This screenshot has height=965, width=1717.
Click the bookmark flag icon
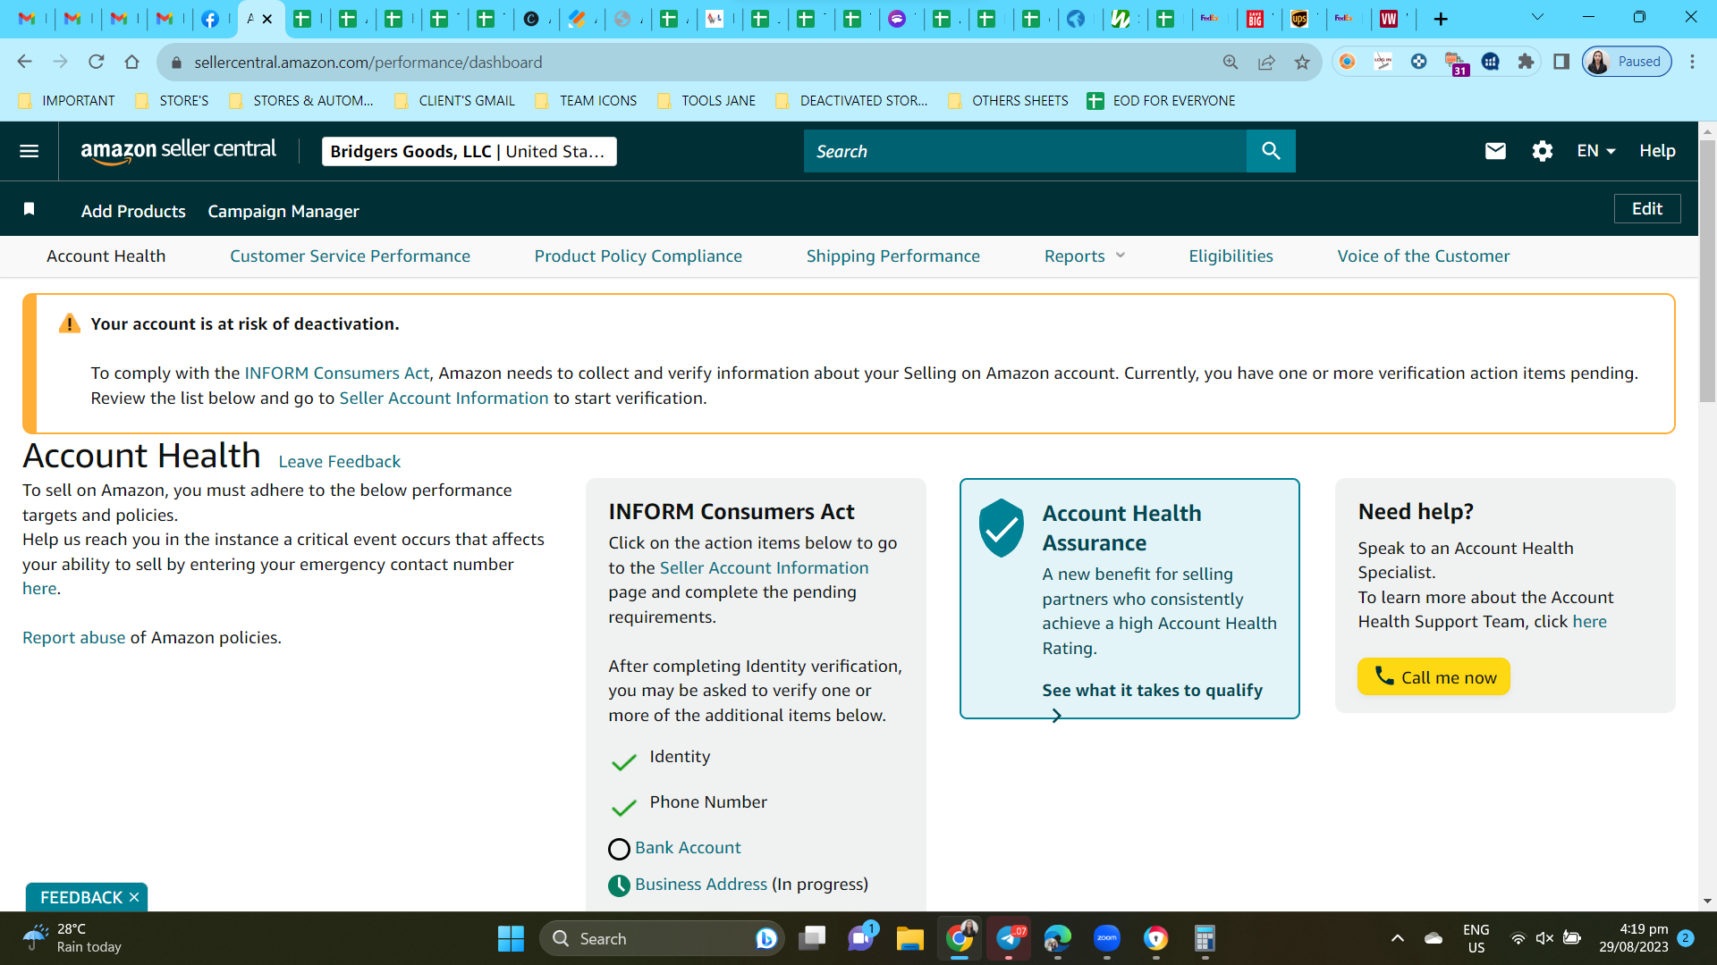tap(29, 209)
